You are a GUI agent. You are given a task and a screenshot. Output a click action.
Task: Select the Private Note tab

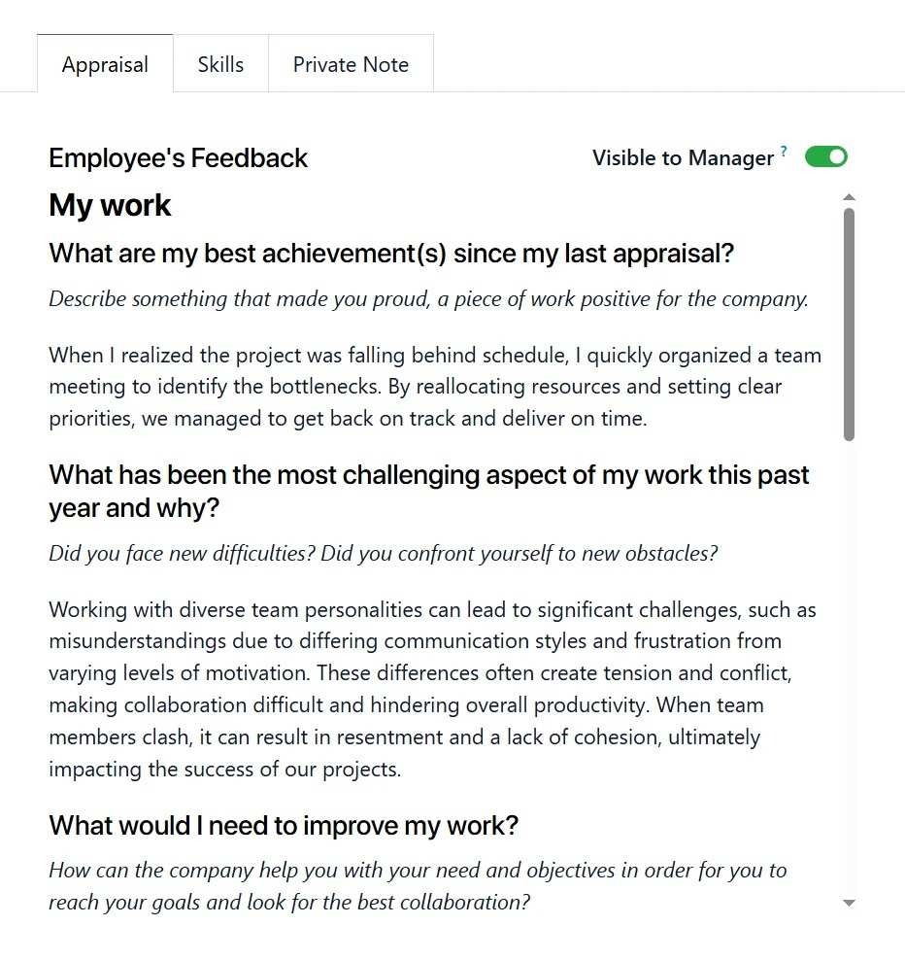pyautogui.click(x=351, y=65)
